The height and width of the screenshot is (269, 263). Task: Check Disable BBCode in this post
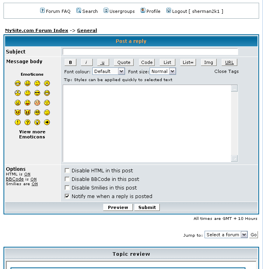(67, 179)
